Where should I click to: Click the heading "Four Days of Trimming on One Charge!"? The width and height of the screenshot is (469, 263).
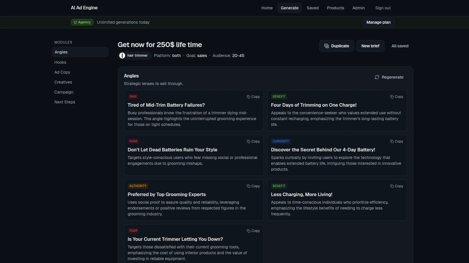314,105
